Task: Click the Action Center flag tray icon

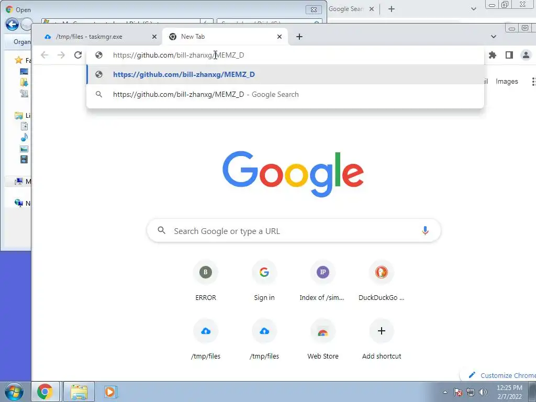Action: (458, 392)
